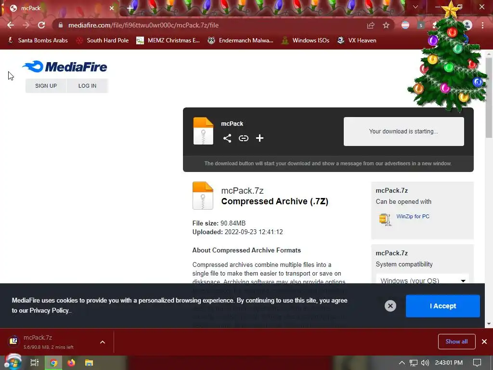Open the Privacy Policy link
The height and width of the screenshot is (370, 493).
point(50,311)
